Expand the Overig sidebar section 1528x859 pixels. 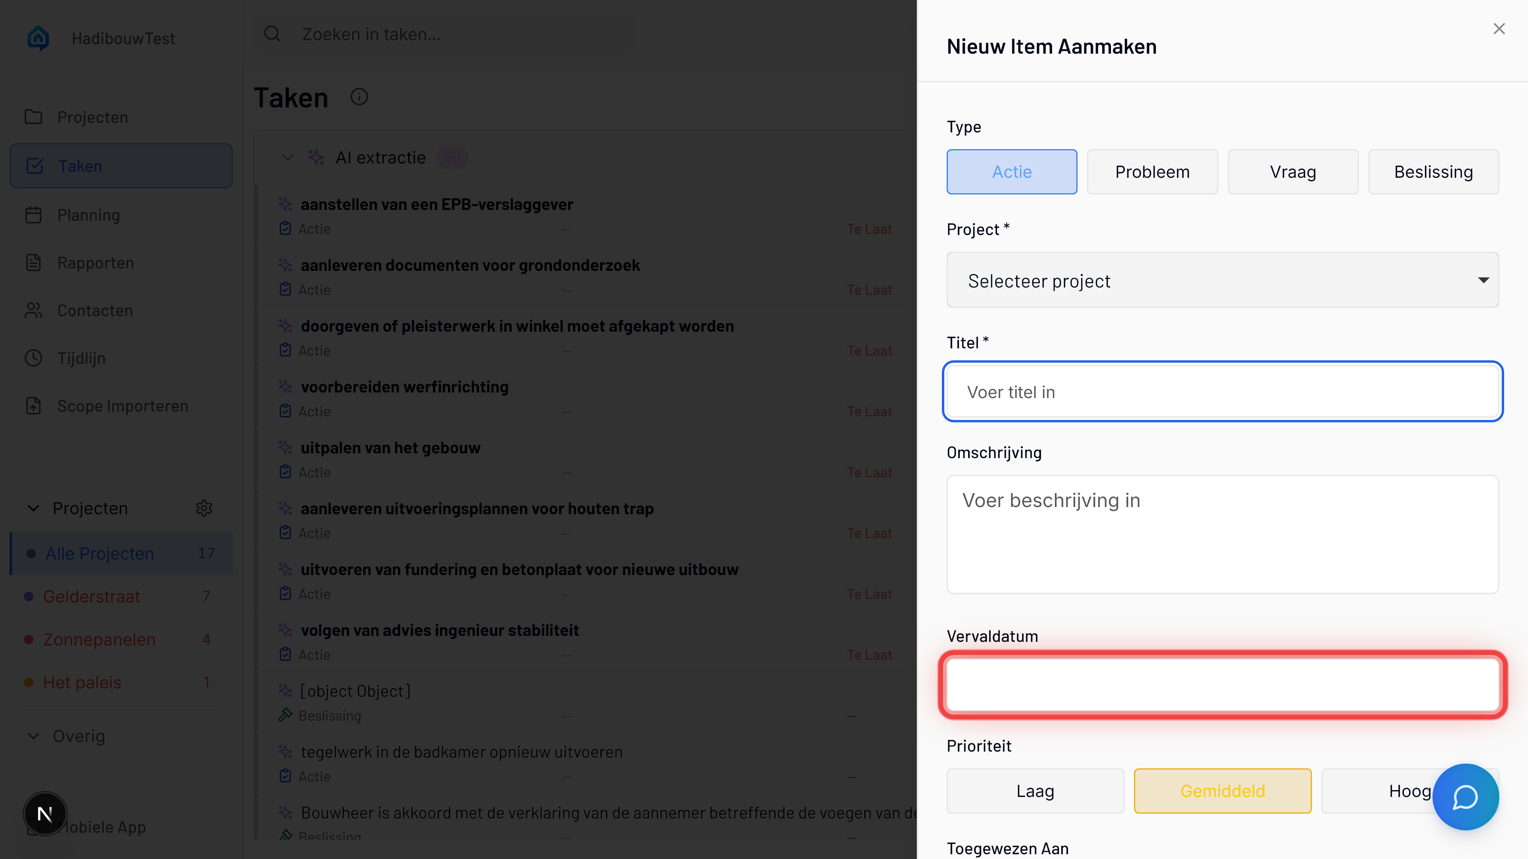pyautogui.click(x=34, y=736)
